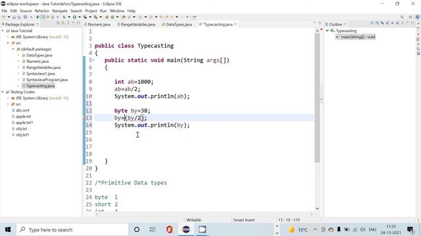This screenshot has width=421, height=236.
Task: Switch to the Numeric.java editor tab
Action: point(97,24)
